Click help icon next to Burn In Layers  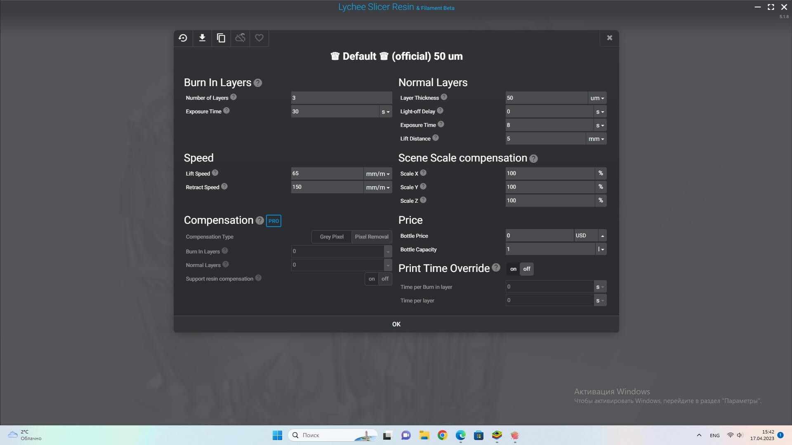pos(258,83)
